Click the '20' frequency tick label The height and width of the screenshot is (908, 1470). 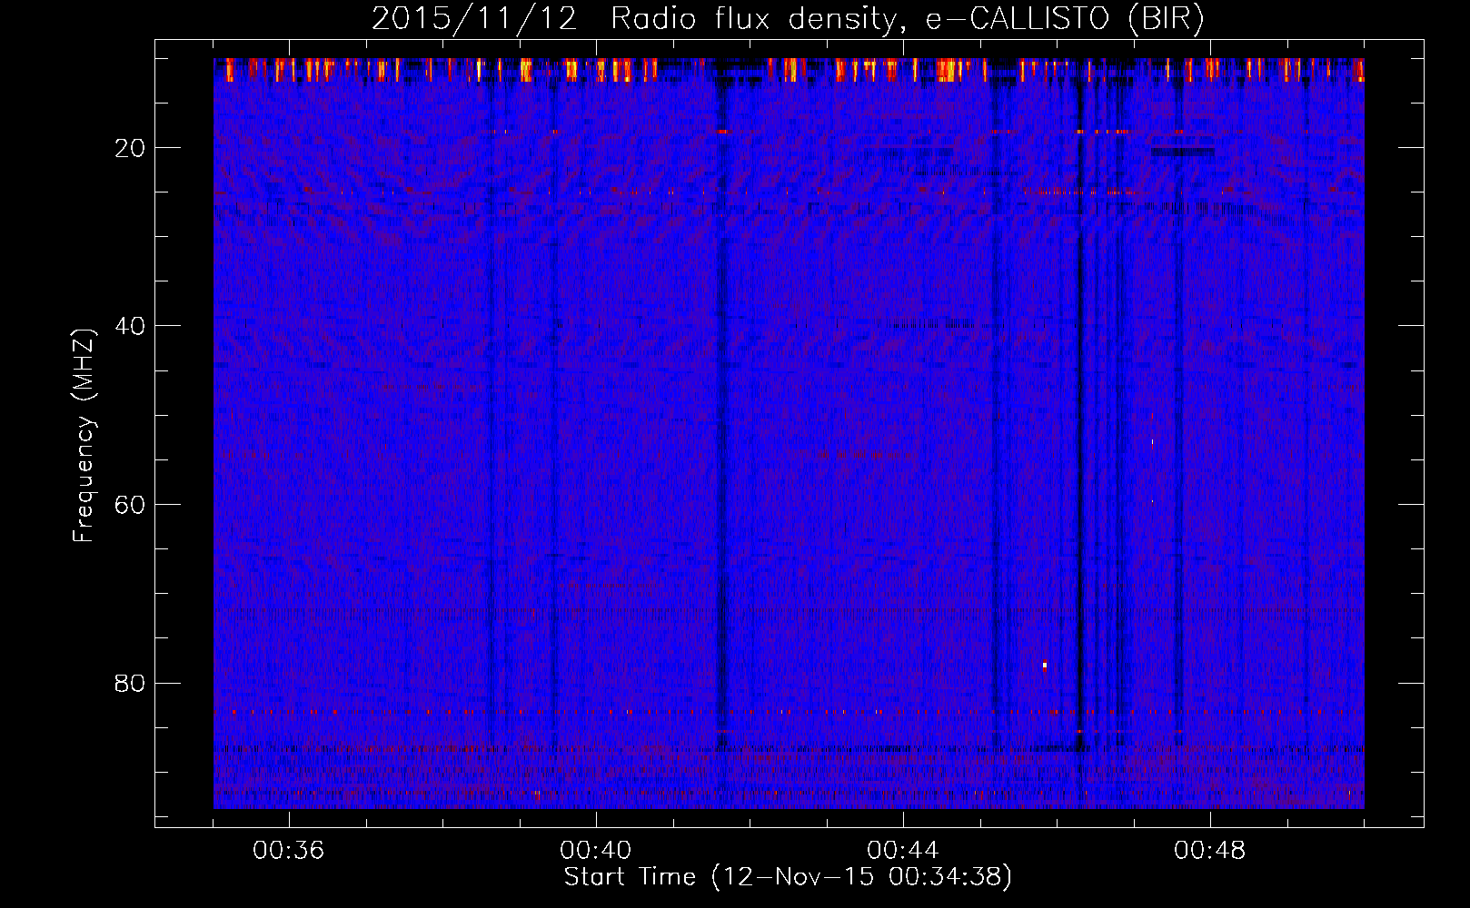(x=131, y=148)
